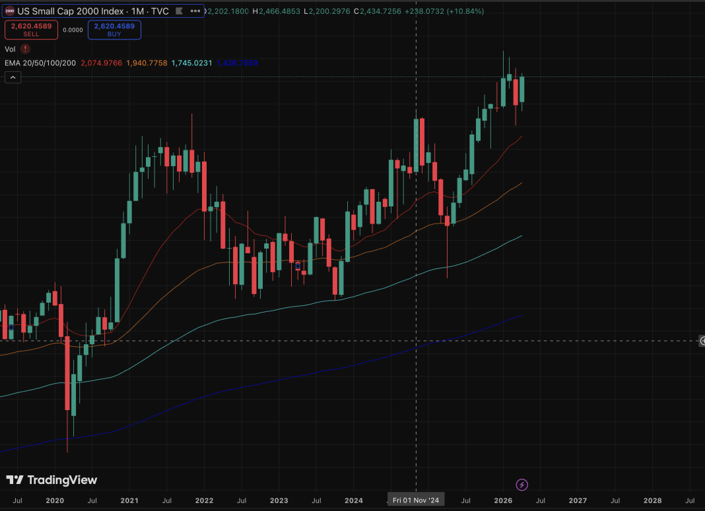
Task: Select the Vol indicator label
Action: coord(10,49)
